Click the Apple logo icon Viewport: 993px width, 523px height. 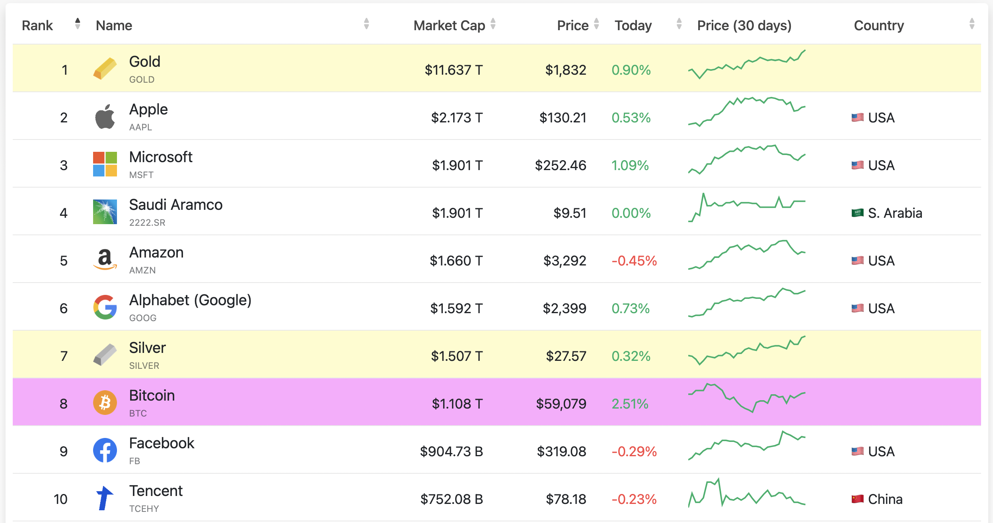coord(105,117)
